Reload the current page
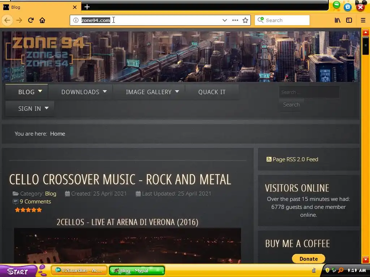Image resolution: width=370 pixels, height=277 pixels. pos(31,20)
